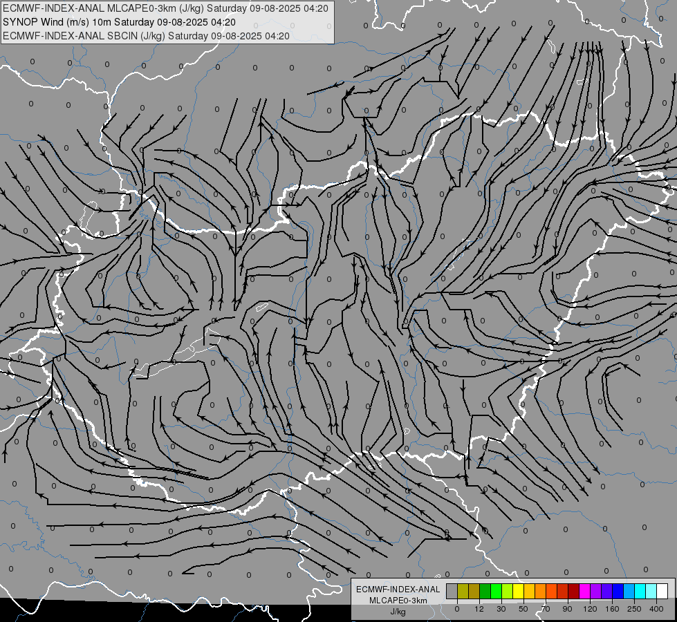The image size is (677, 622).
Task: Click the legend tick value 70
Action: [x=546, y=609]
